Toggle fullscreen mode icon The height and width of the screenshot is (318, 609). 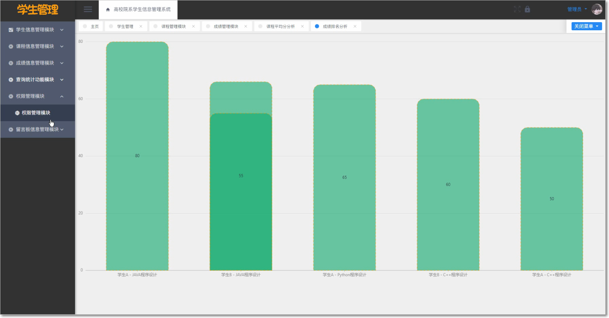517,9
